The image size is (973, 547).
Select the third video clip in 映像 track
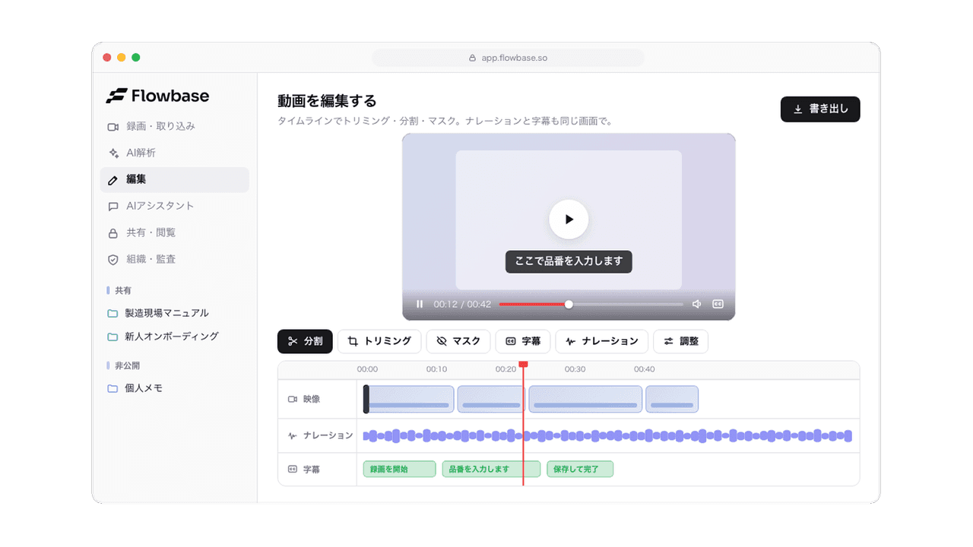585,399
